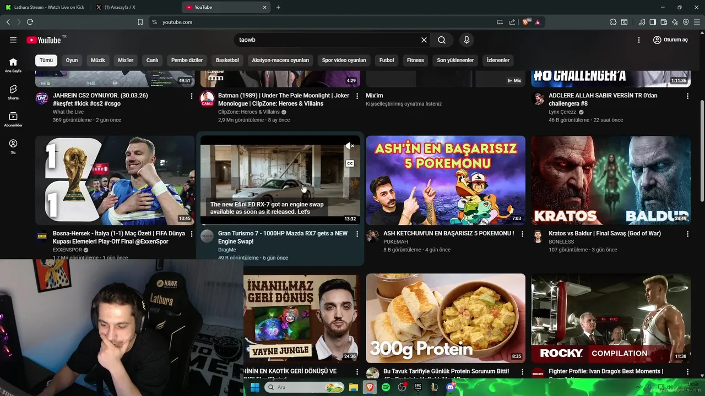Open File Explorer from the taskbar

pyautogui.click(x=354, y=387)
